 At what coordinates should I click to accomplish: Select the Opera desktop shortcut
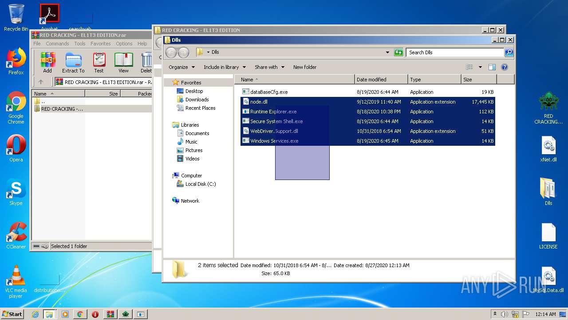[16, 148]
